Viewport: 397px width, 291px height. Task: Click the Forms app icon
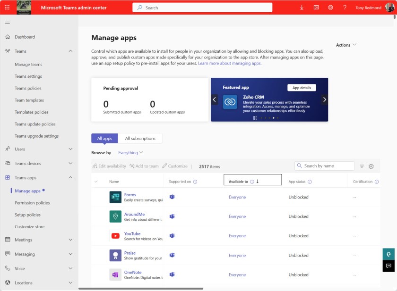point(115,197)
